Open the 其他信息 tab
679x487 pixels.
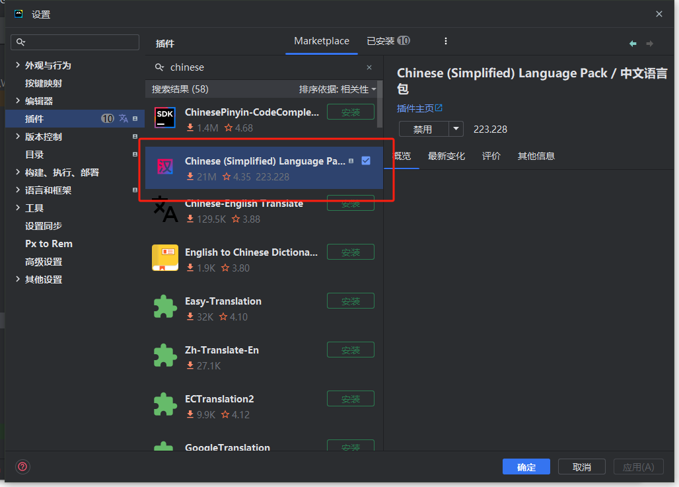click(536, 156)
